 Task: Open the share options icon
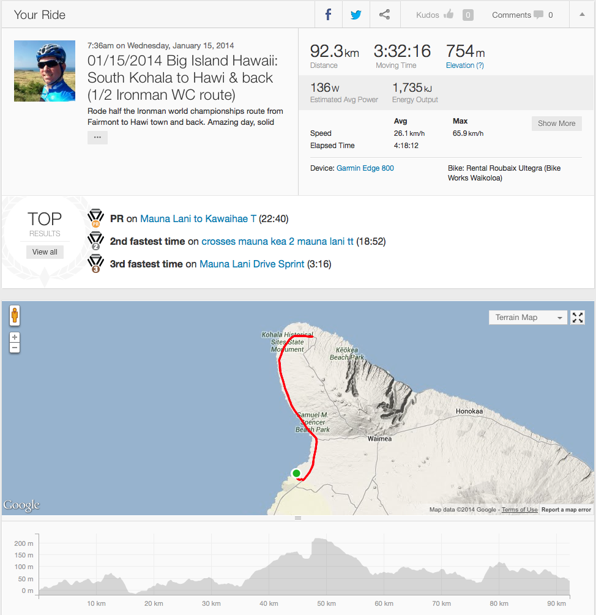[384, 15]
